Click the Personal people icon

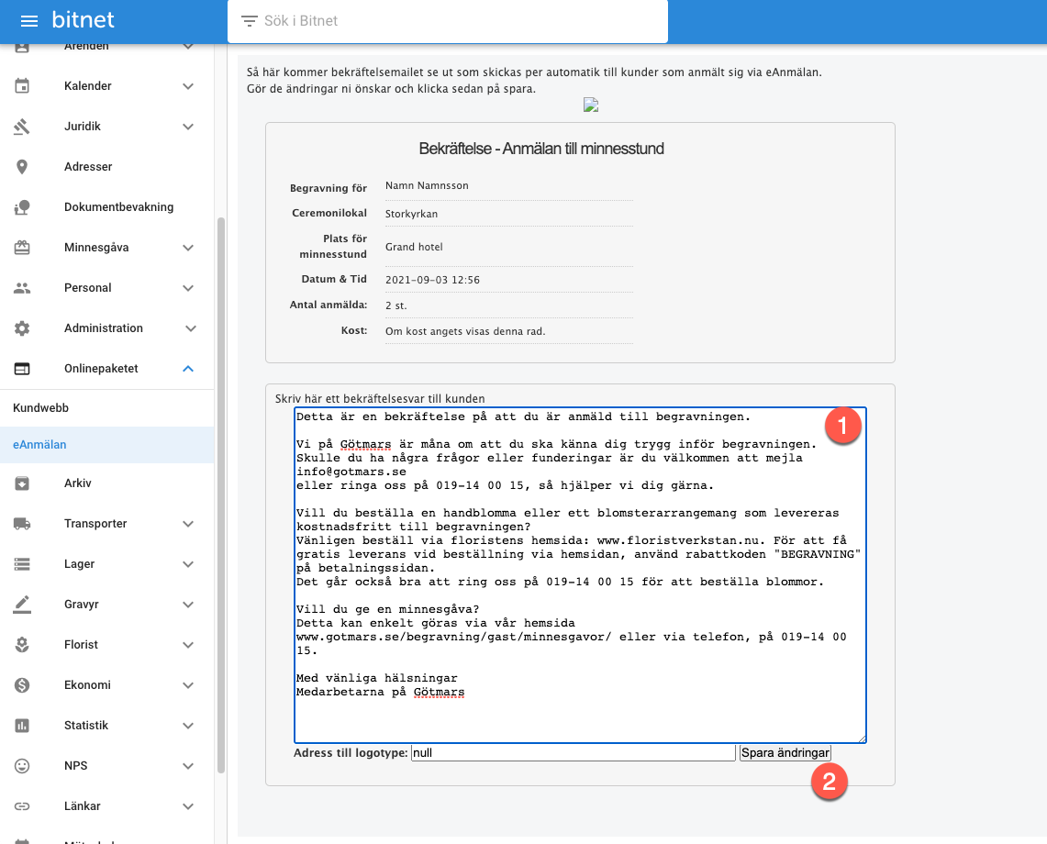[x=22, y=288]
